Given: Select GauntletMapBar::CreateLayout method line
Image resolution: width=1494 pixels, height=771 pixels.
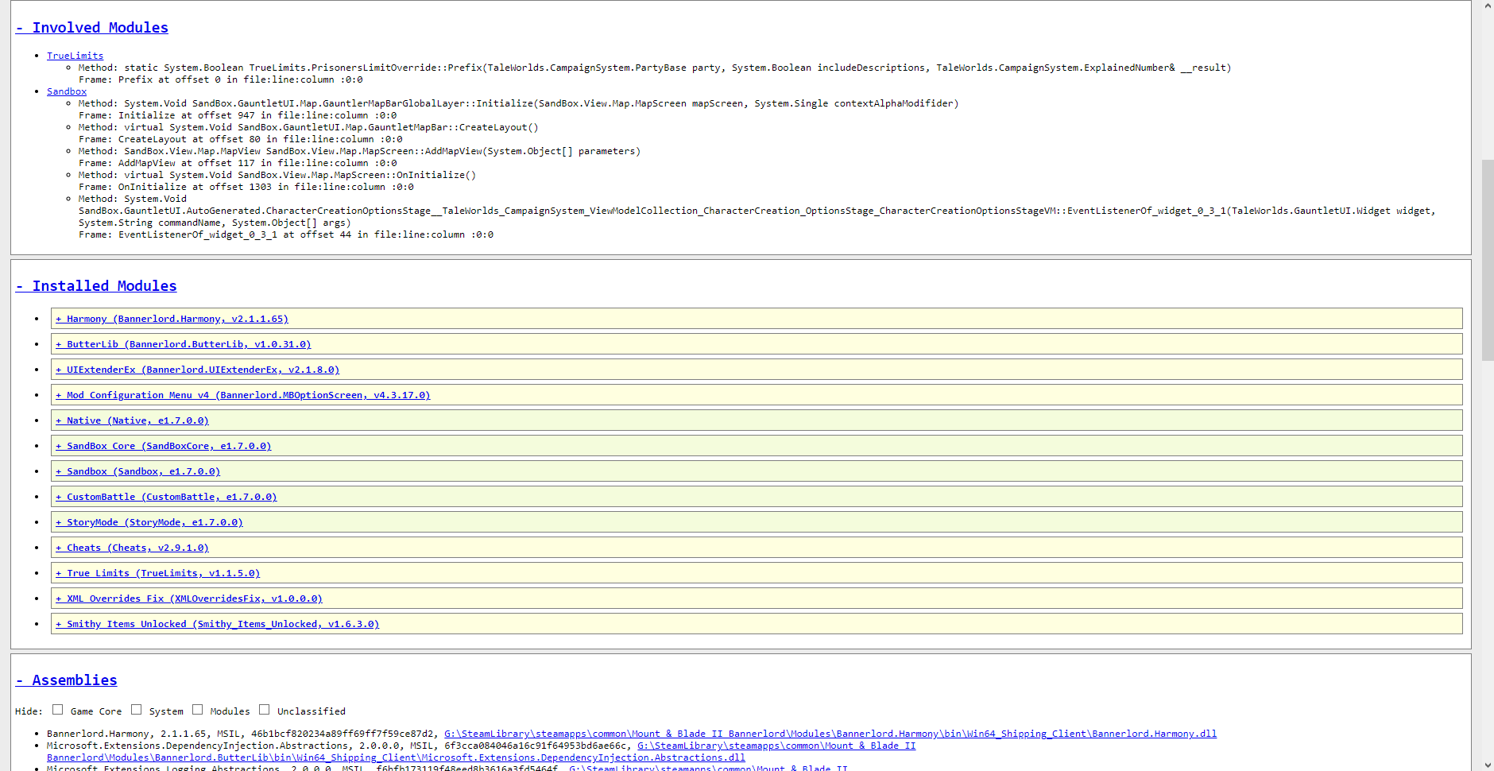Looking at the screenshot, I should 308,127.
